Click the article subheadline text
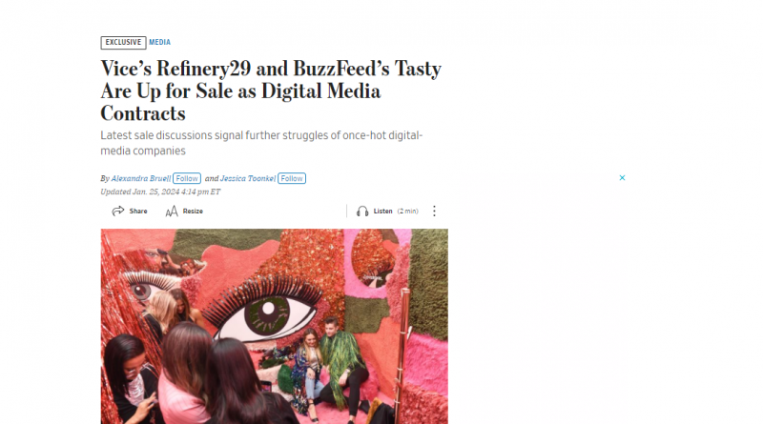 click(x=261, y=143)
